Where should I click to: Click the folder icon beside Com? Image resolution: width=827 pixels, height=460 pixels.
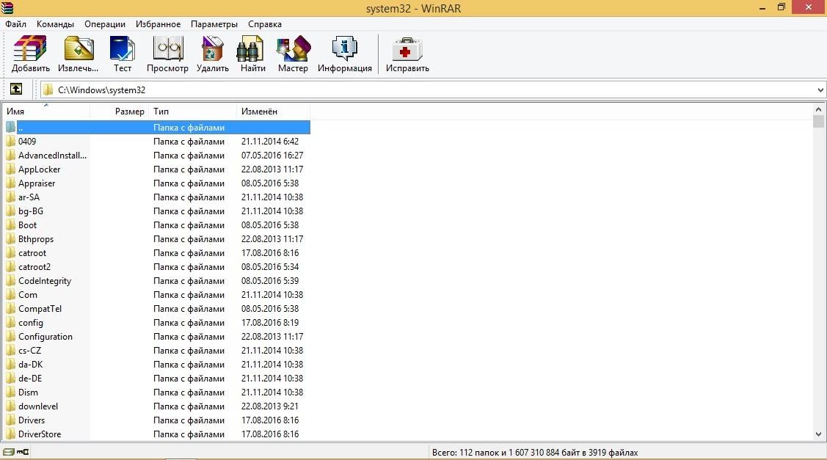pos(10,295)
